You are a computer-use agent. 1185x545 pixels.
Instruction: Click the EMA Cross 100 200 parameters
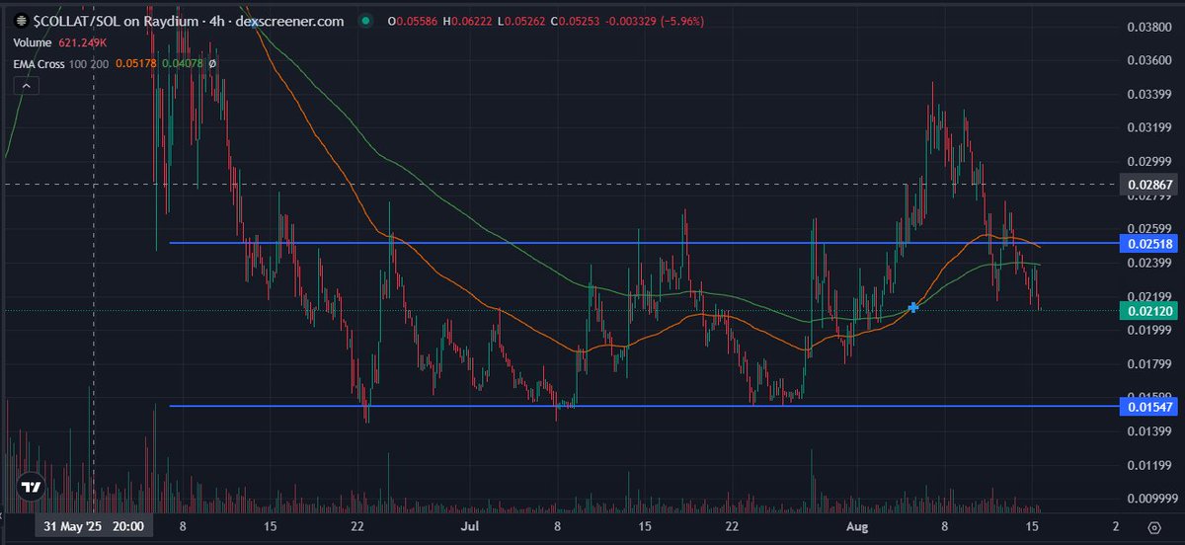(x=91, y=63)
